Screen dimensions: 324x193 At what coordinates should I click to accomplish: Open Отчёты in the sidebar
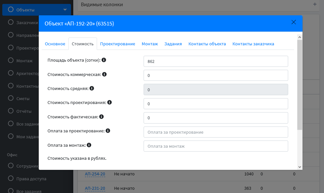[24, 111]
